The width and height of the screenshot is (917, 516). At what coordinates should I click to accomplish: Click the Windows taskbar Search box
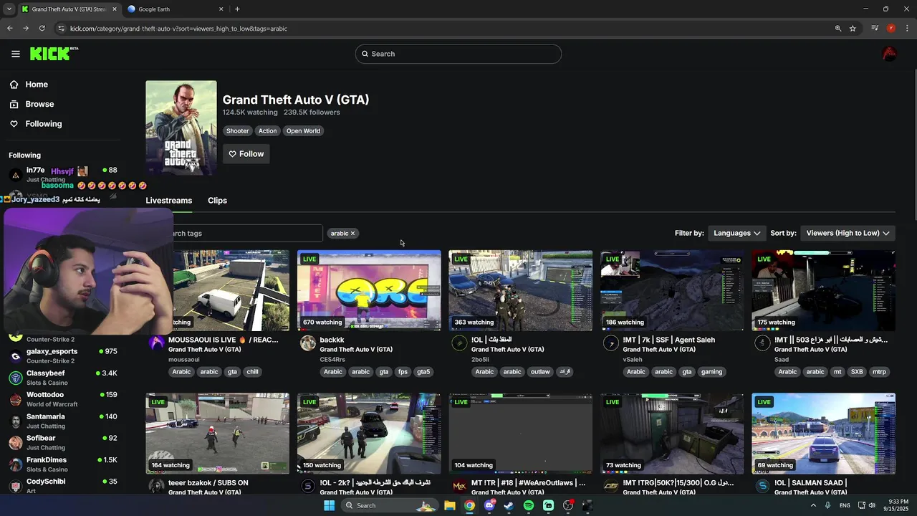coord(388,505)
